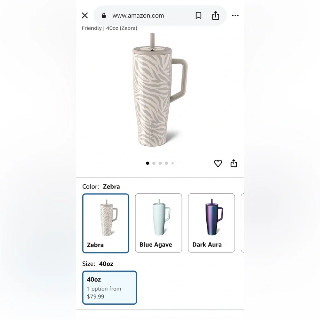Tap the padlock security icon
Image resolution: width=320 pixels, height=320 pixels.
click(x=104, y=15)
